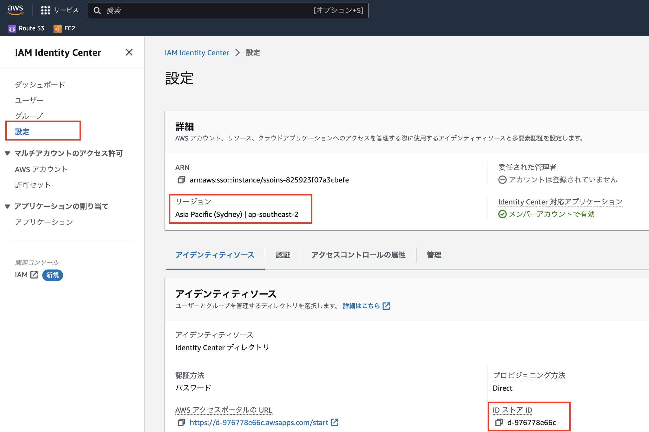Open the AWS access portal URL link
The height and width of the screenshot is (432, 649).
pos(259,422)
